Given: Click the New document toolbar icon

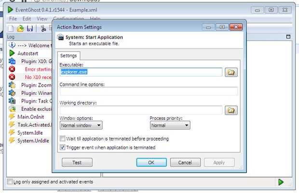Looking at the screenshot, I should point(11,28).
